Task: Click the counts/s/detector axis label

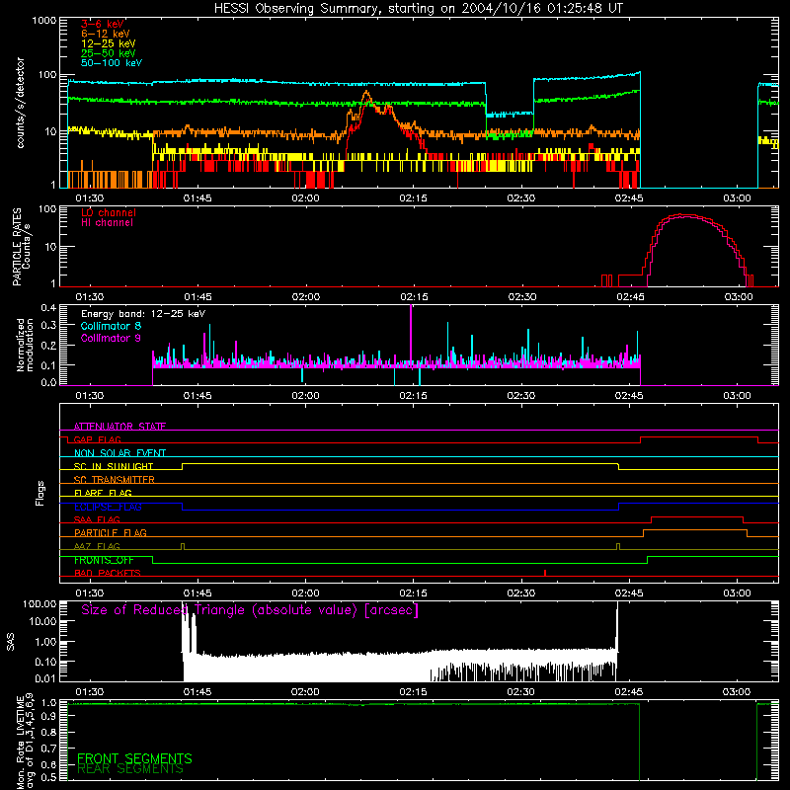Action: 21,103
